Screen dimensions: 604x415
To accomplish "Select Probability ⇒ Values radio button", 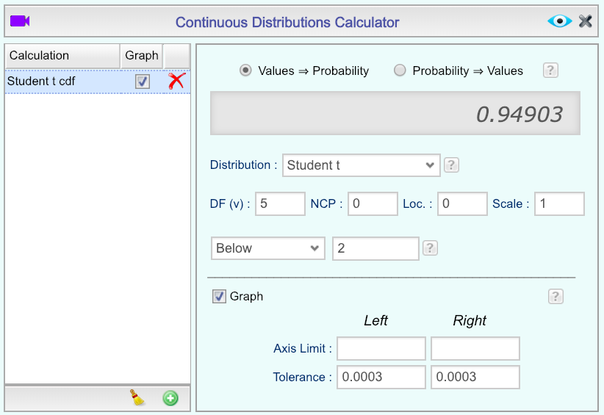I will coord(400,71).
